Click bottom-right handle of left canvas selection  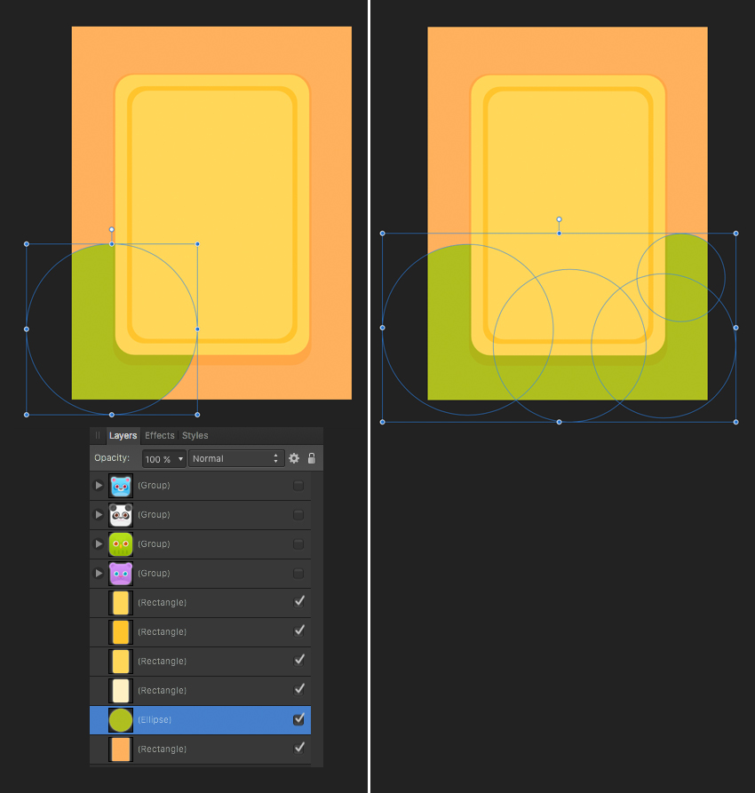point(197,415)
